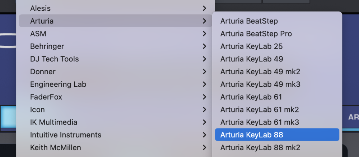The height and width of the screenshot is (157, 359).
Task: Select Arturia KeyLab 49 mk3
Action: click(260, 85)
